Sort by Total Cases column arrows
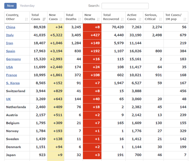Viewport: 195px width, 161px height. (x=44, y=19)
